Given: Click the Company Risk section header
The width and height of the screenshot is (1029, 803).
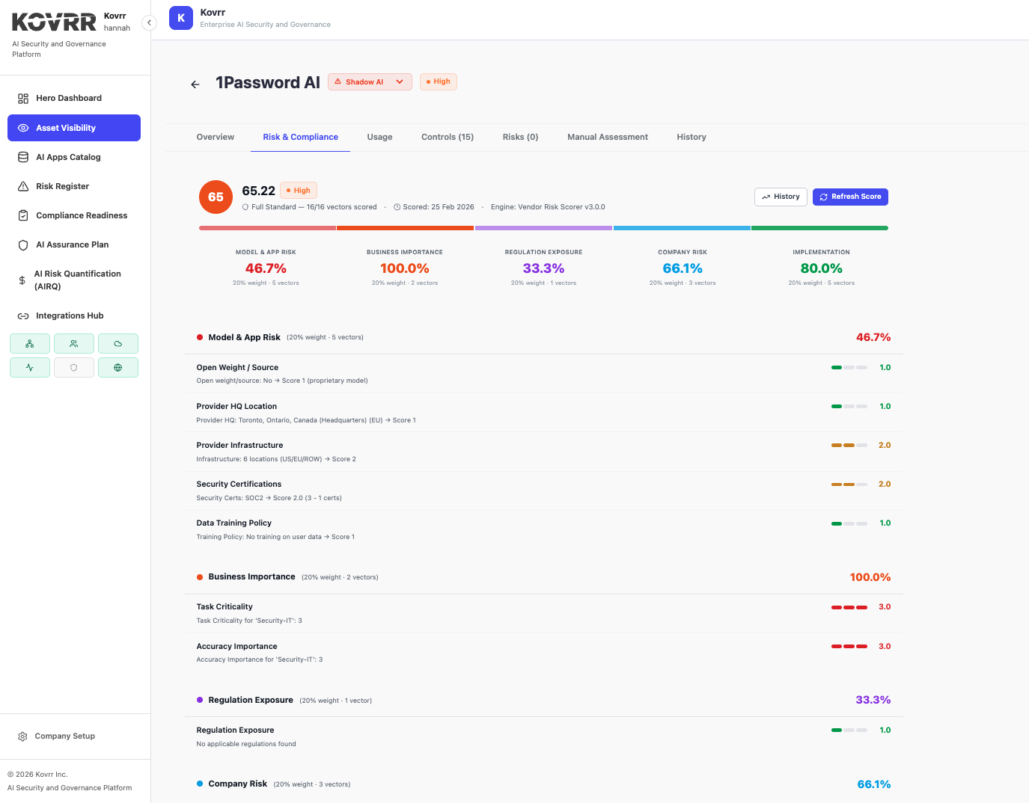Looking at the screenshot, I should [543, 784].
